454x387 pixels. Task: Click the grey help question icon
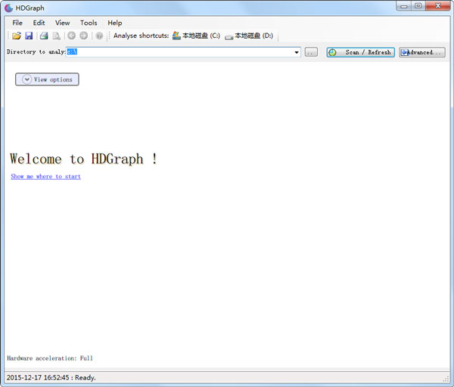pyautogui.click(x=99, y=36)
